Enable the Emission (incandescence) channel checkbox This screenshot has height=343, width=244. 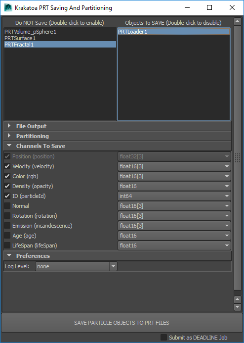[7, 226]
